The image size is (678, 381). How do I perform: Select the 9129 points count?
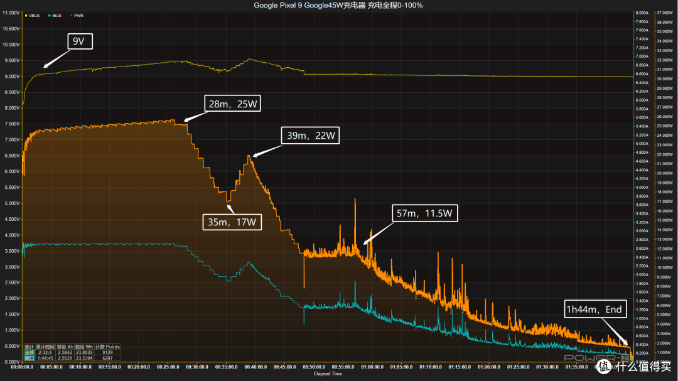click(107, 353)
